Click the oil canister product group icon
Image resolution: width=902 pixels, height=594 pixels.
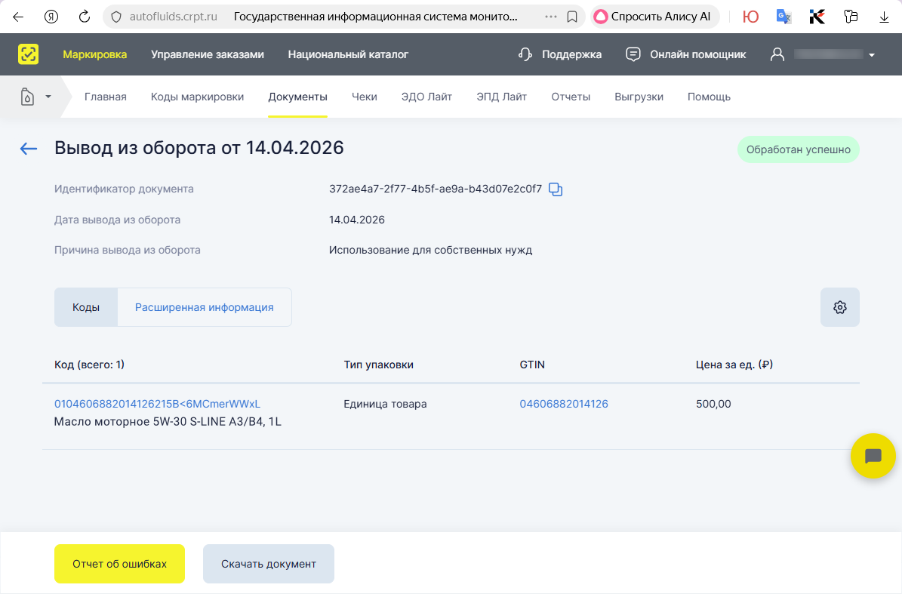(x=27, y=96)
